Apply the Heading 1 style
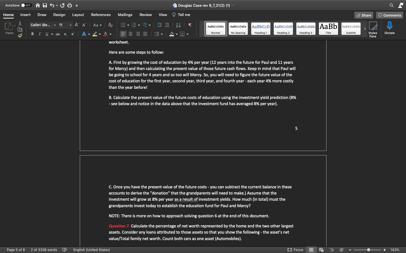 point(261,29)
